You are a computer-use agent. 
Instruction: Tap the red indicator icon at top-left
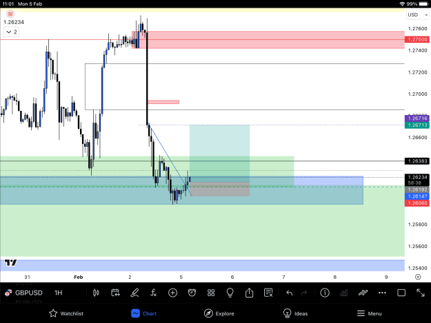[10, 14]
